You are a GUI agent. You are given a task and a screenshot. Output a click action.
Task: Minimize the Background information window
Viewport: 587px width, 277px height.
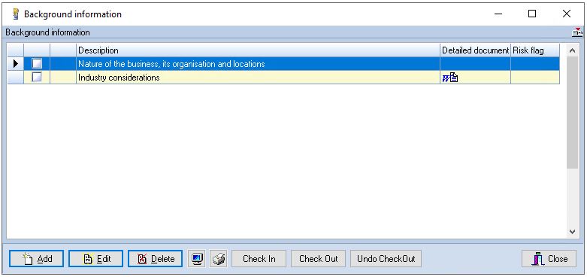pos(498,14)
